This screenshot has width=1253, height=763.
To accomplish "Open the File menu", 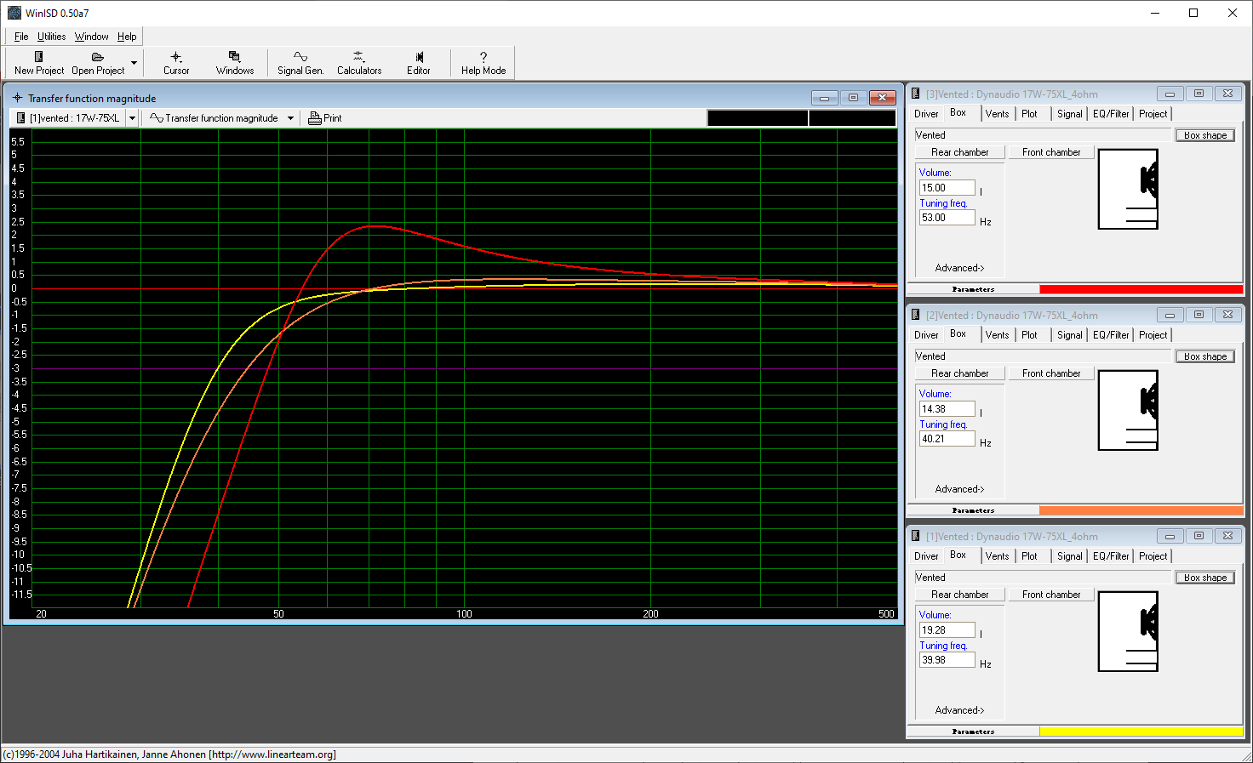I will point(21,37).
